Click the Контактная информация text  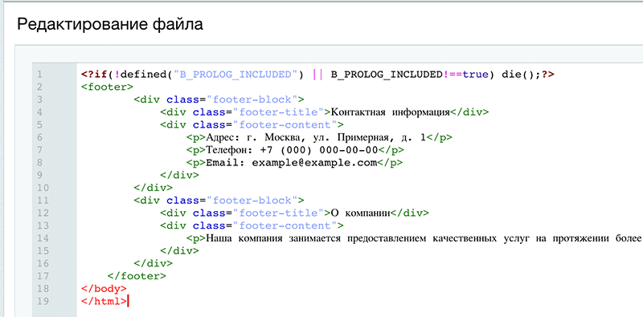point(390,112)
